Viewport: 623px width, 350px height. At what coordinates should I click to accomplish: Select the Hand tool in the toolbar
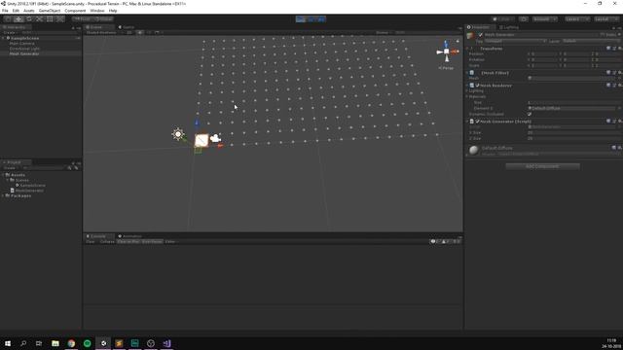8,19
